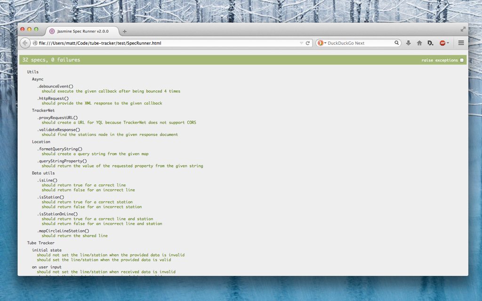Image resolution: width=482 pixels, height=301 pixels.
Task: Open the URL history dropdown arrow
Action: click(x=301, y=43)
